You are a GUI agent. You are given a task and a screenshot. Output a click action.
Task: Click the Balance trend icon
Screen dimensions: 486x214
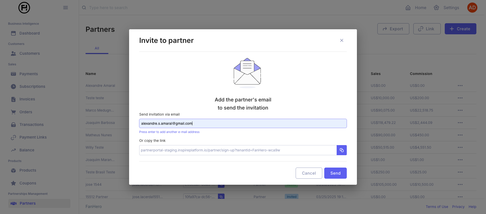coord(13,150)
